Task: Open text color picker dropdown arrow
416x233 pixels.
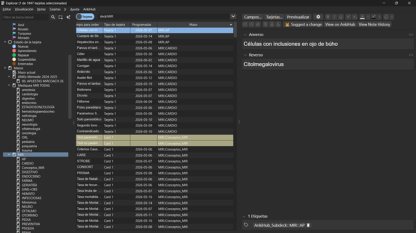Action: point(368,17)
